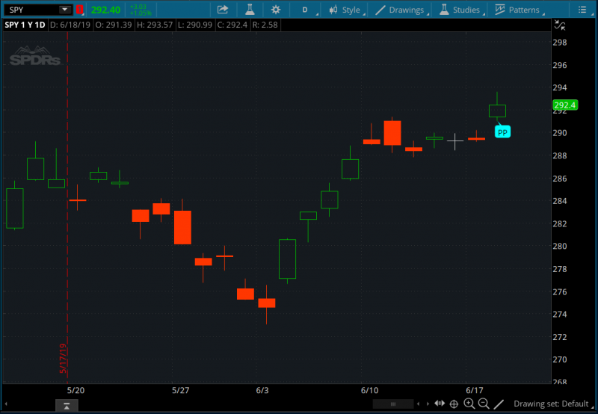
Task: Click the cyan PP marker on chart
Action: click(502, 132)
